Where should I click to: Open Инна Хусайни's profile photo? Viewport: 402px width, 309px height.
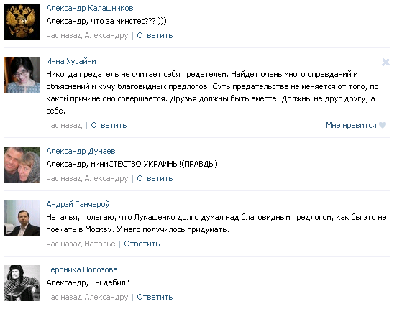[22, 75]
